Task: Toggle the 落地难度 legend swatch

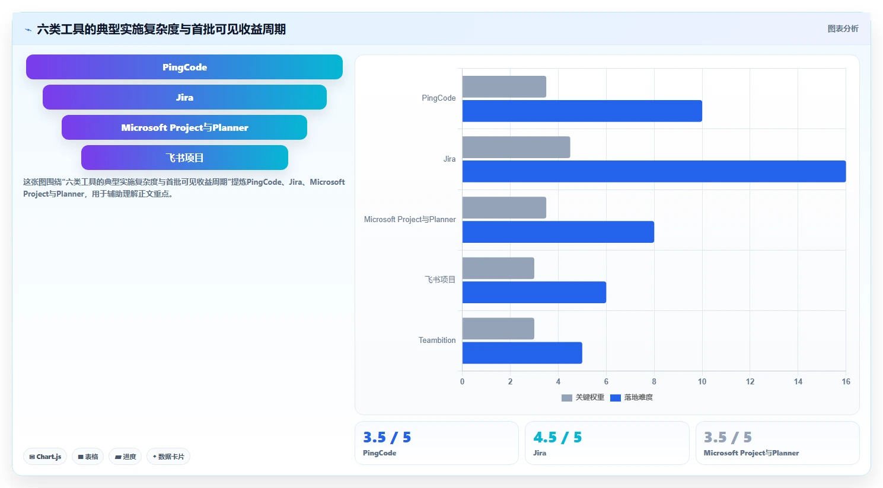Action: pos(616,397)
